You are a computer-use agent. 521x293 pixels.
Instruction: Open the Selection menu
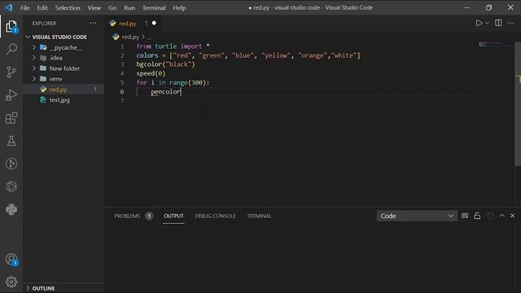coord(68,7)
